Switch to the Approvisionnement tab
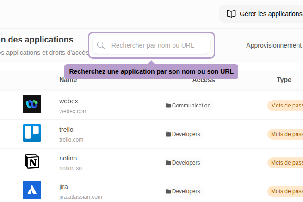This screenshot has height=202, width=303. 274,45
